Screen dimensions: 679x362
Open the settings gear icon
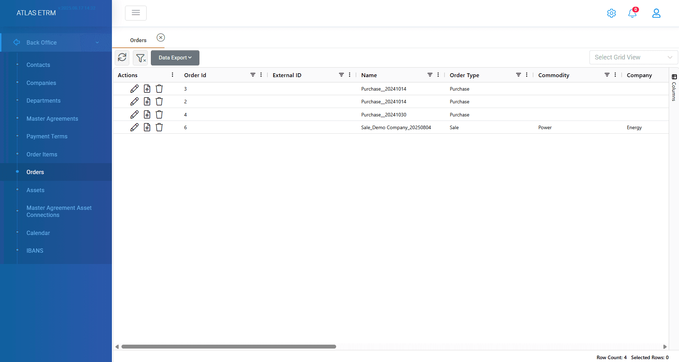click(611, 13)
